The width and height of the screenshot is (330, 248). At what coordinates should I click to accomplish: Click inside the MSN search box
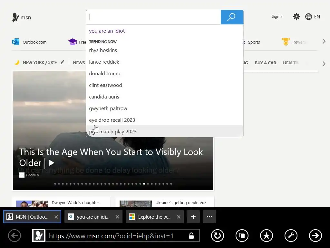point(153,17)
